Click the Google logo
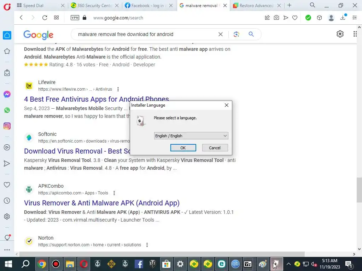The width and height of the screenshot is (362, 271). tap(38, 35)
